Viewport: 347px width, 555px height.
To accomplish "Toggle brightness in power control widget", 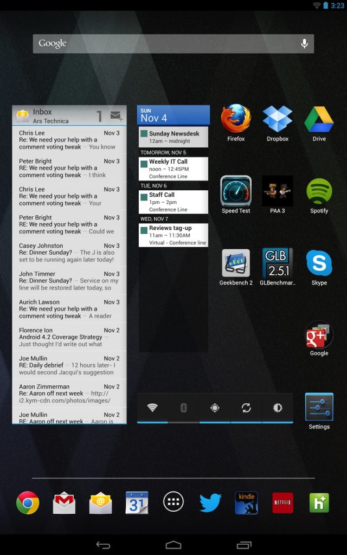I will [x=278, y=408].
